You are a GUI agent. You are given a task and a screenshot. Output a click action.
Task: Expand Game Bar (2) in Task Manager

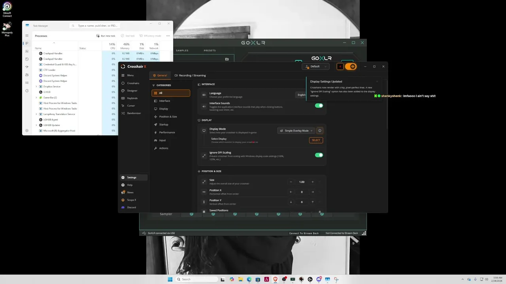(36, 97)
